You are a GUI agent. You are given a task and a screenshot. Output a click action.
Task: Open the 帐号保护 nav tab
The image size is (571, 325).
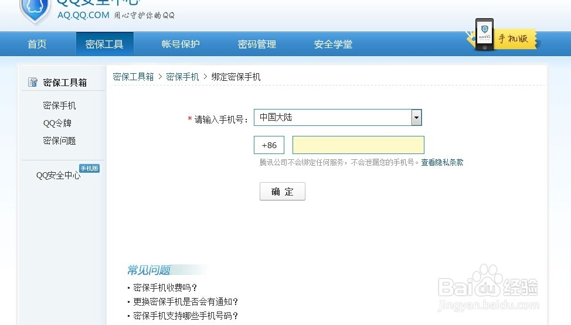[x=181, y=44]
